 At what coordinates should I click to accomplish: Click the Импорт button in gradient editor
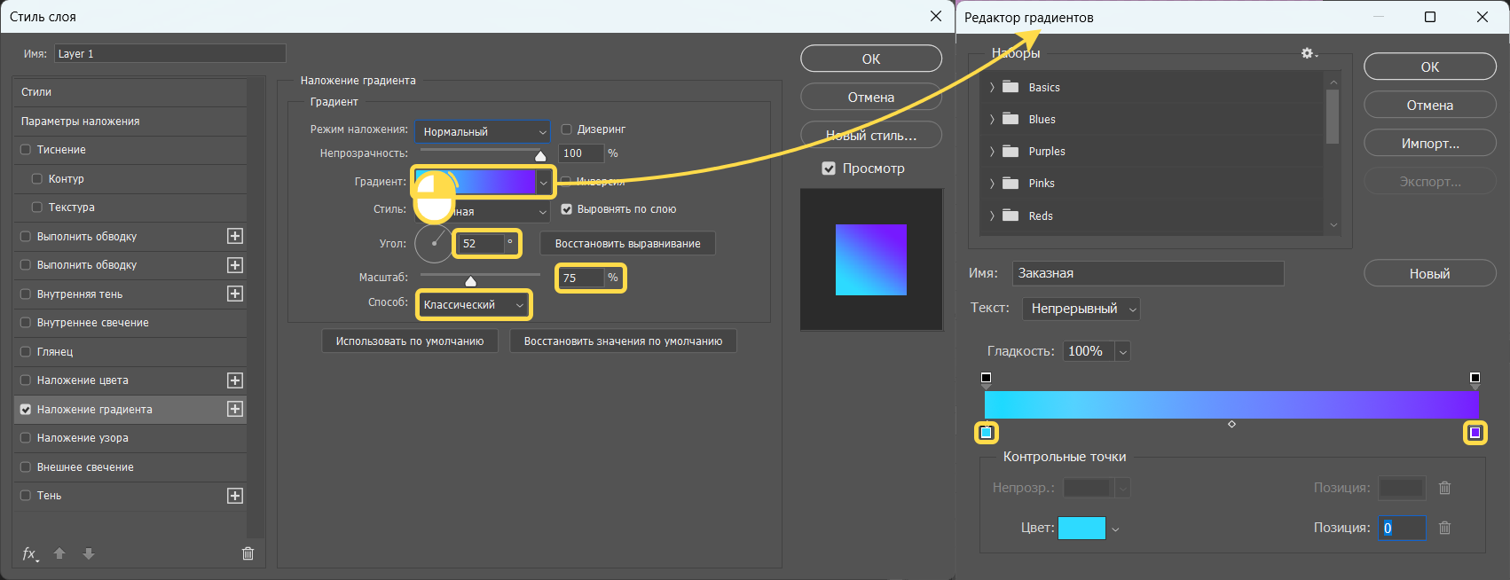[x=1429, y=144]
